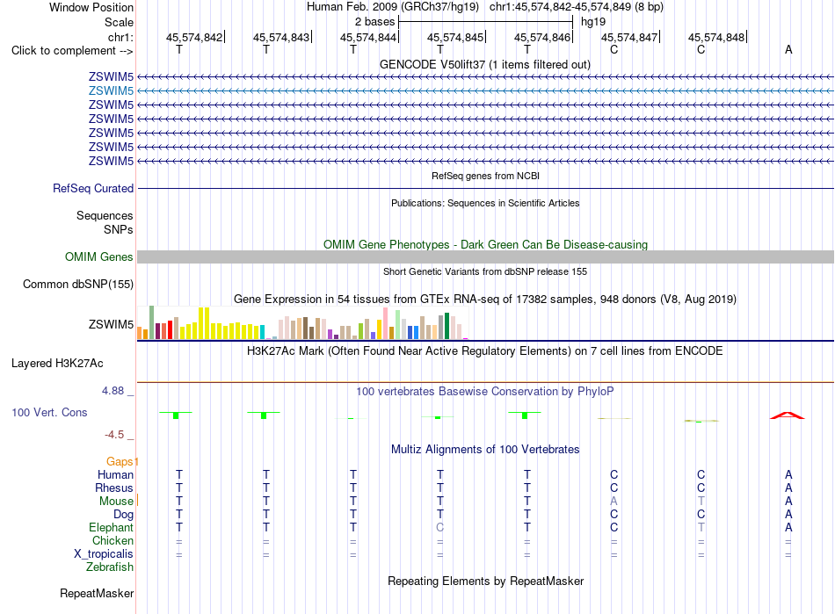Click the 'chr1:45,574,842-45,574,849 (8 bp)' text
The height and width of the screenshot is (614, 835).
pos(577,7)
